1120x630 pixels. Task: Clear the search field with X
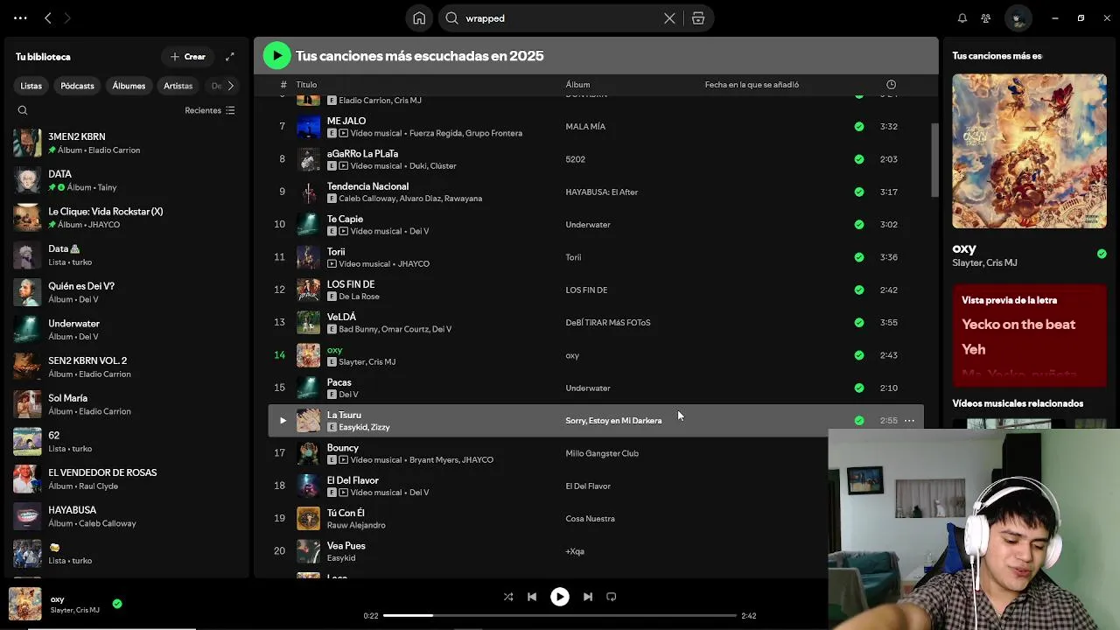[x=669, y=18]
